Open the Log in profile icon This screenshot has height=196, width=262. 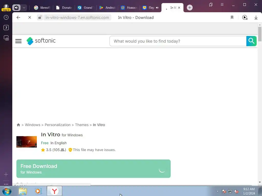[6, 7]
